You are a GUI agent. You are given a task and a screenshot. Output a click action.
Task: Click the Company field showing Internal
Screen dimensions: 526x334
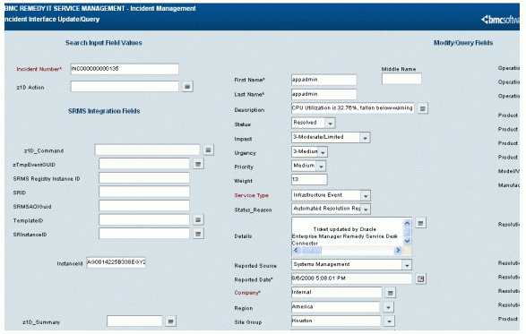point(337,293)
